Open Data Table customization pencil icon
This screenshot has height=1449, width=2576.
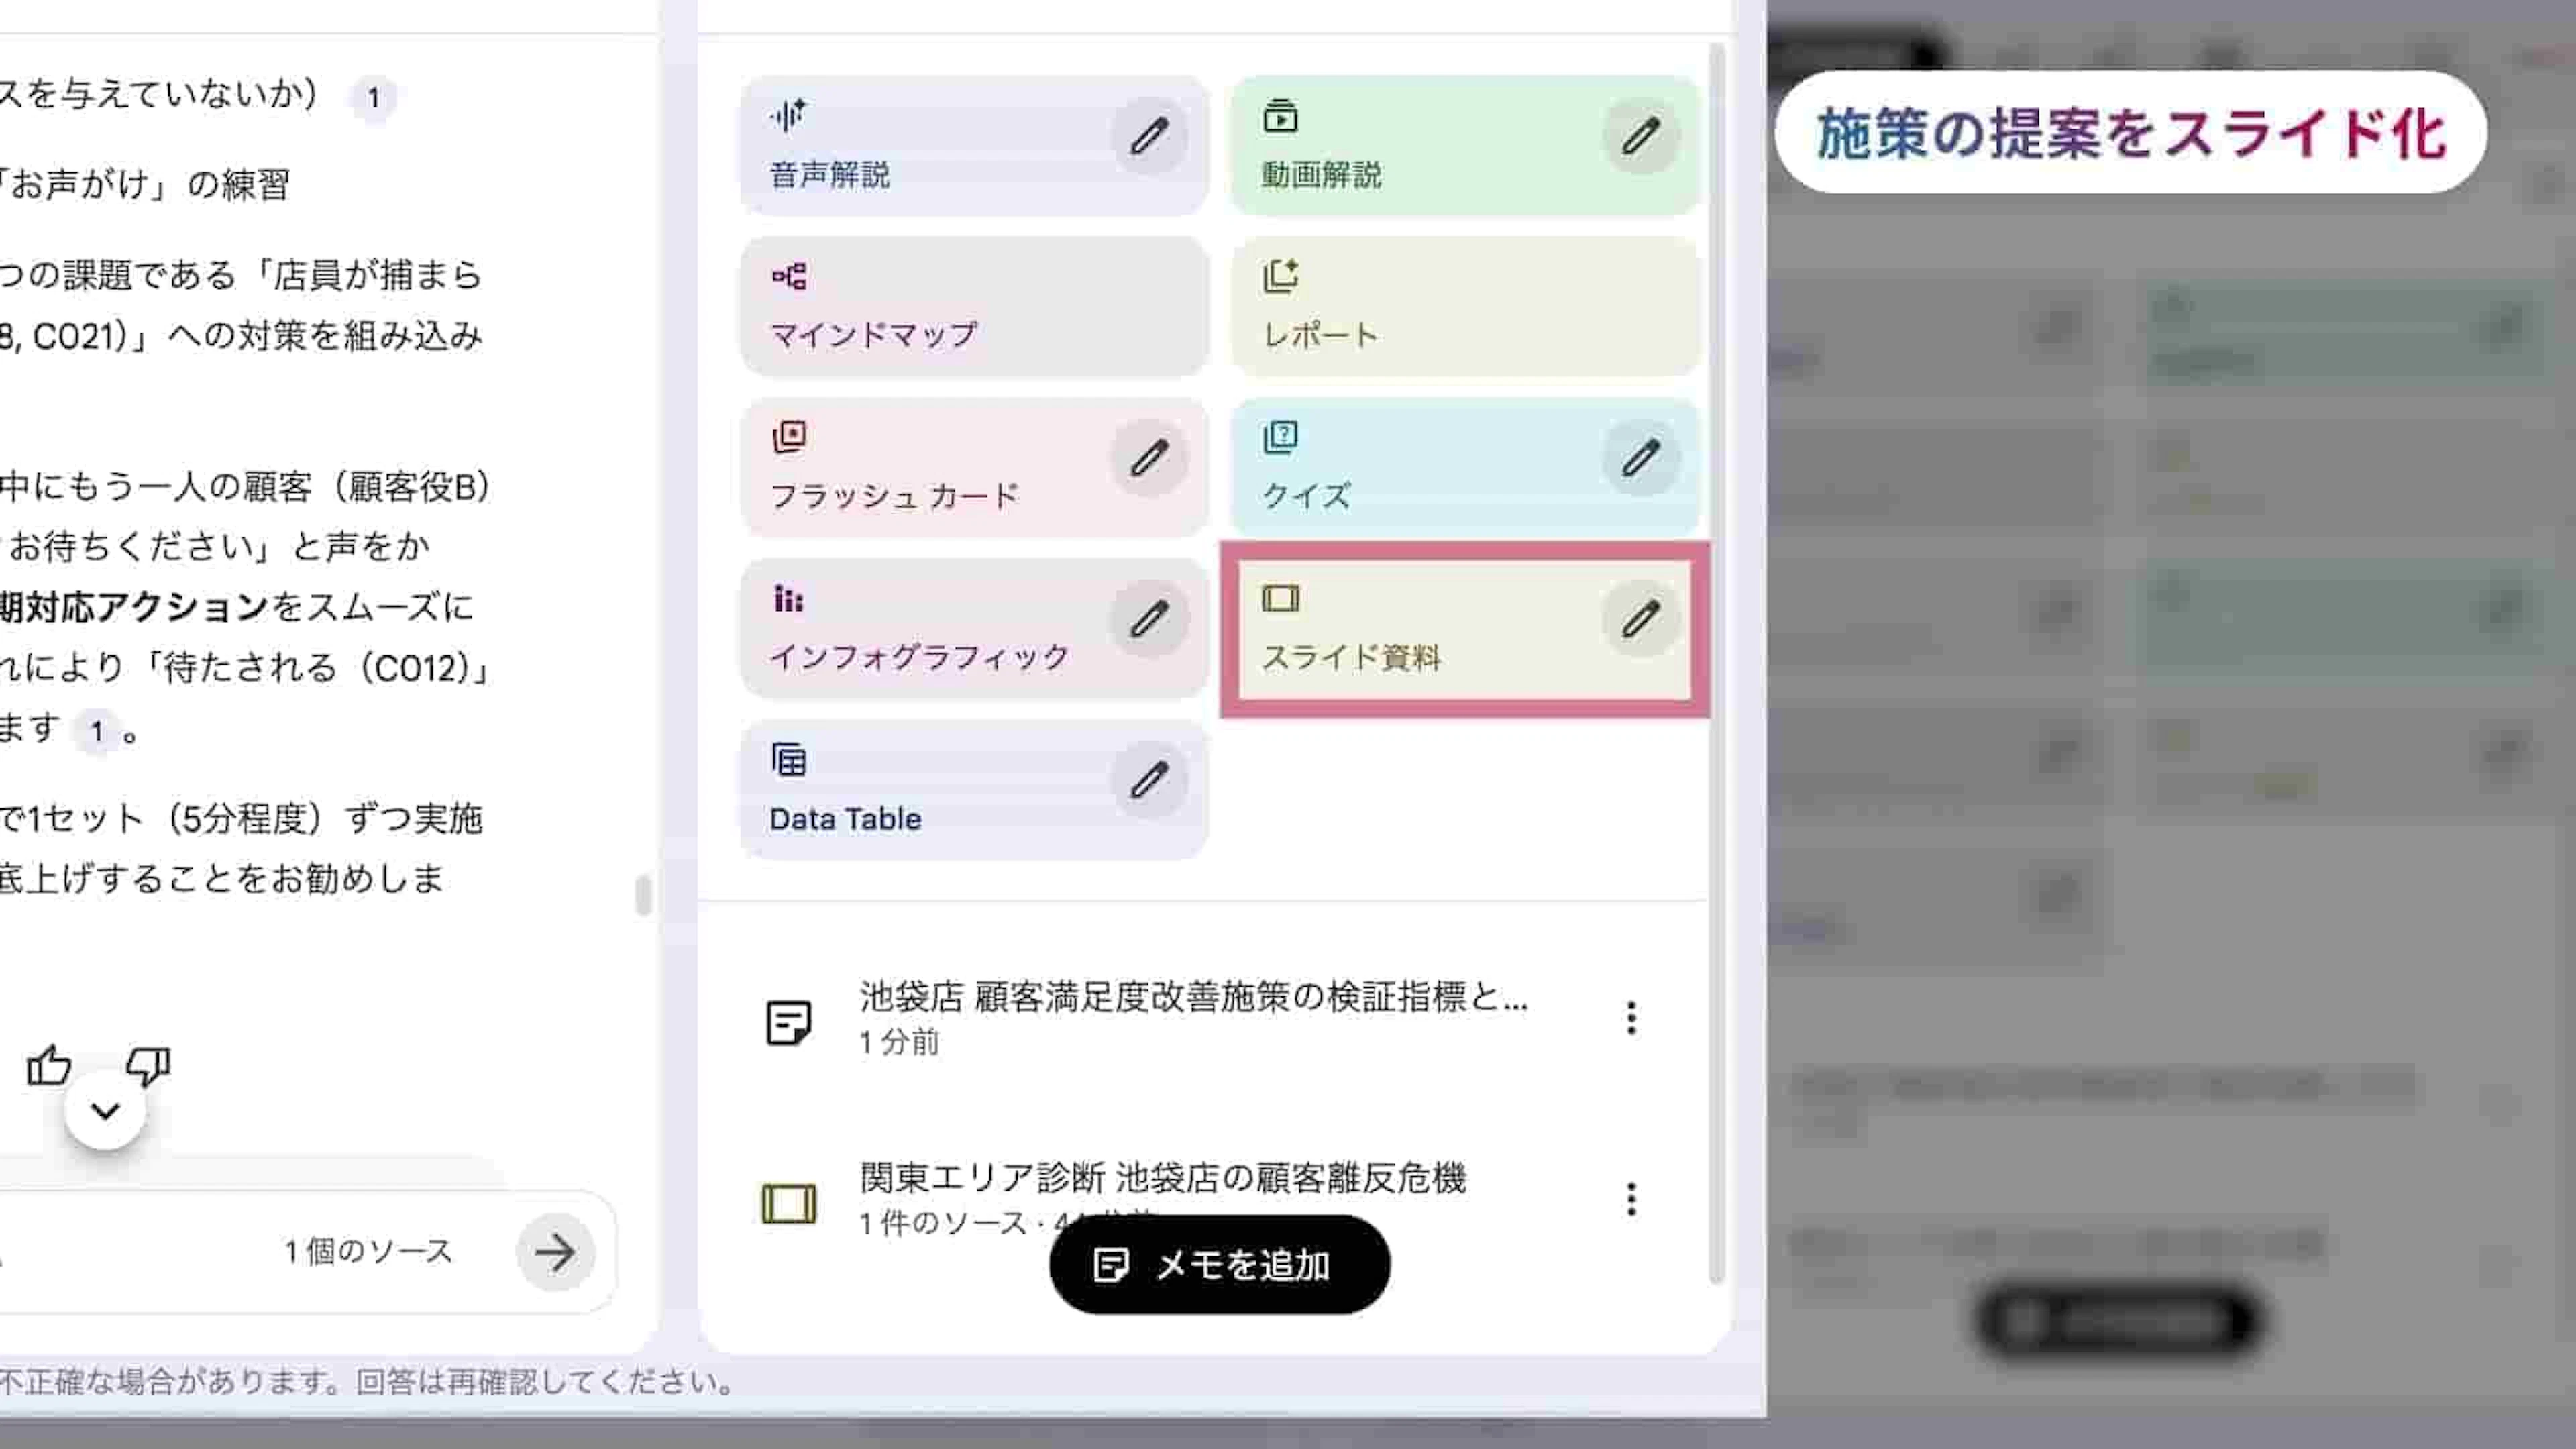click(x=1150, y=780)
